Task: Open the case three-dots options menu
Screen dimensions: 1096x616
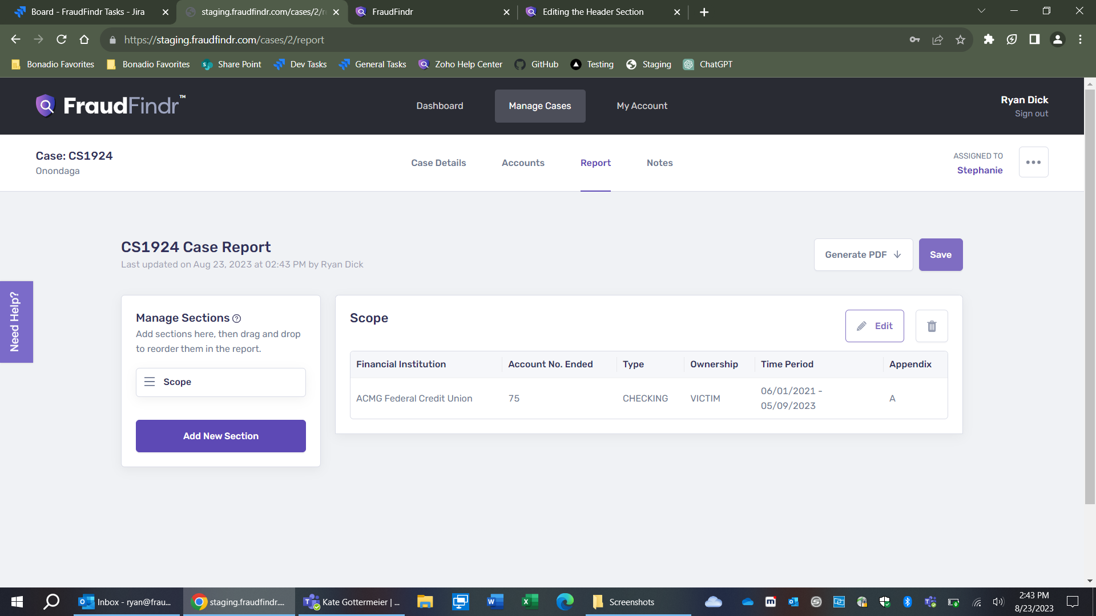Action: [1033, 163]
